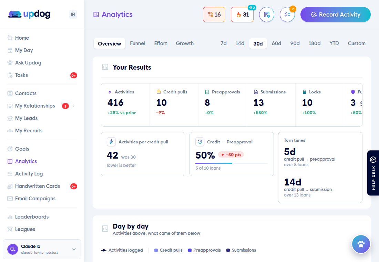Open the Help Desk side tab

(x=373, y=173)
